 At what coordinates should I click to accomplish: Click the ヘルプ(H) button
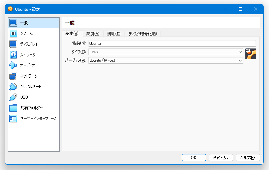point(248,157)
